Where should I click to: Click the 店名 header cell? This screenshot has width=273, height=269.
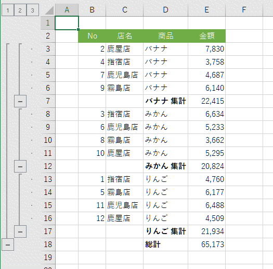(124, 36)
